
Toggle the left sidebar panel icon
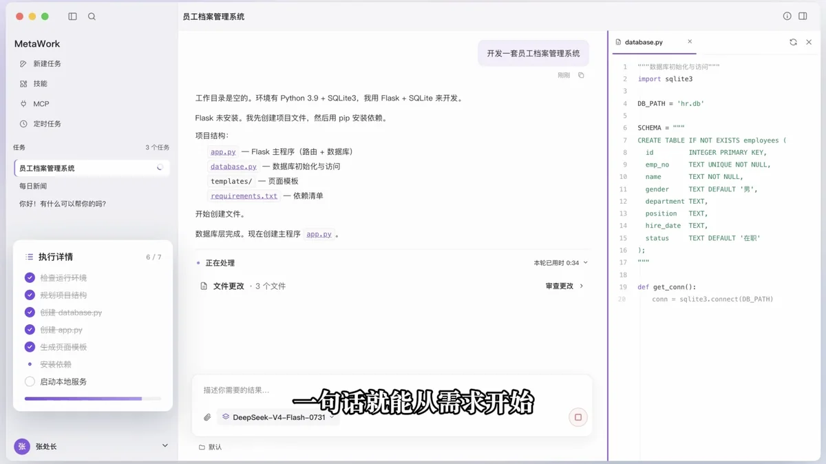(73, 17)
